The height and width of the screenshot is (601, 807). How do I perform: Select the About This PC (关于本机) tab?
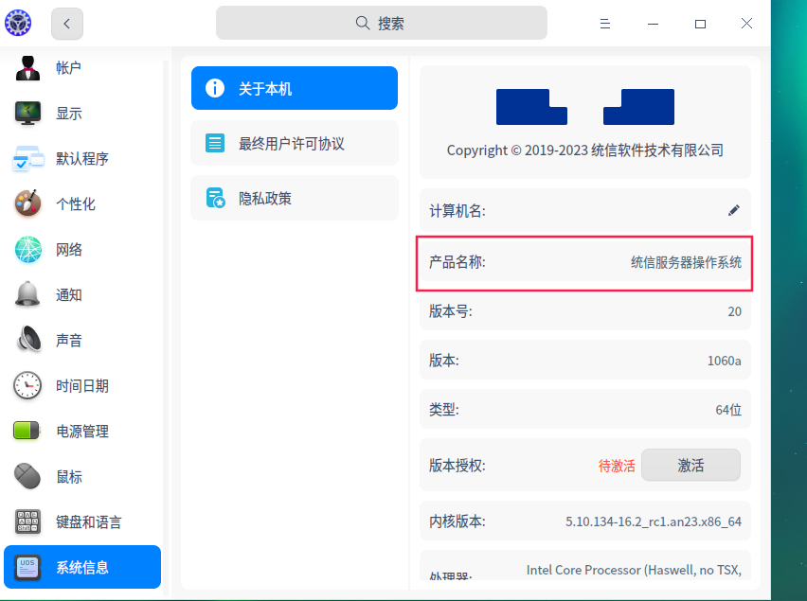coord(294,89)
